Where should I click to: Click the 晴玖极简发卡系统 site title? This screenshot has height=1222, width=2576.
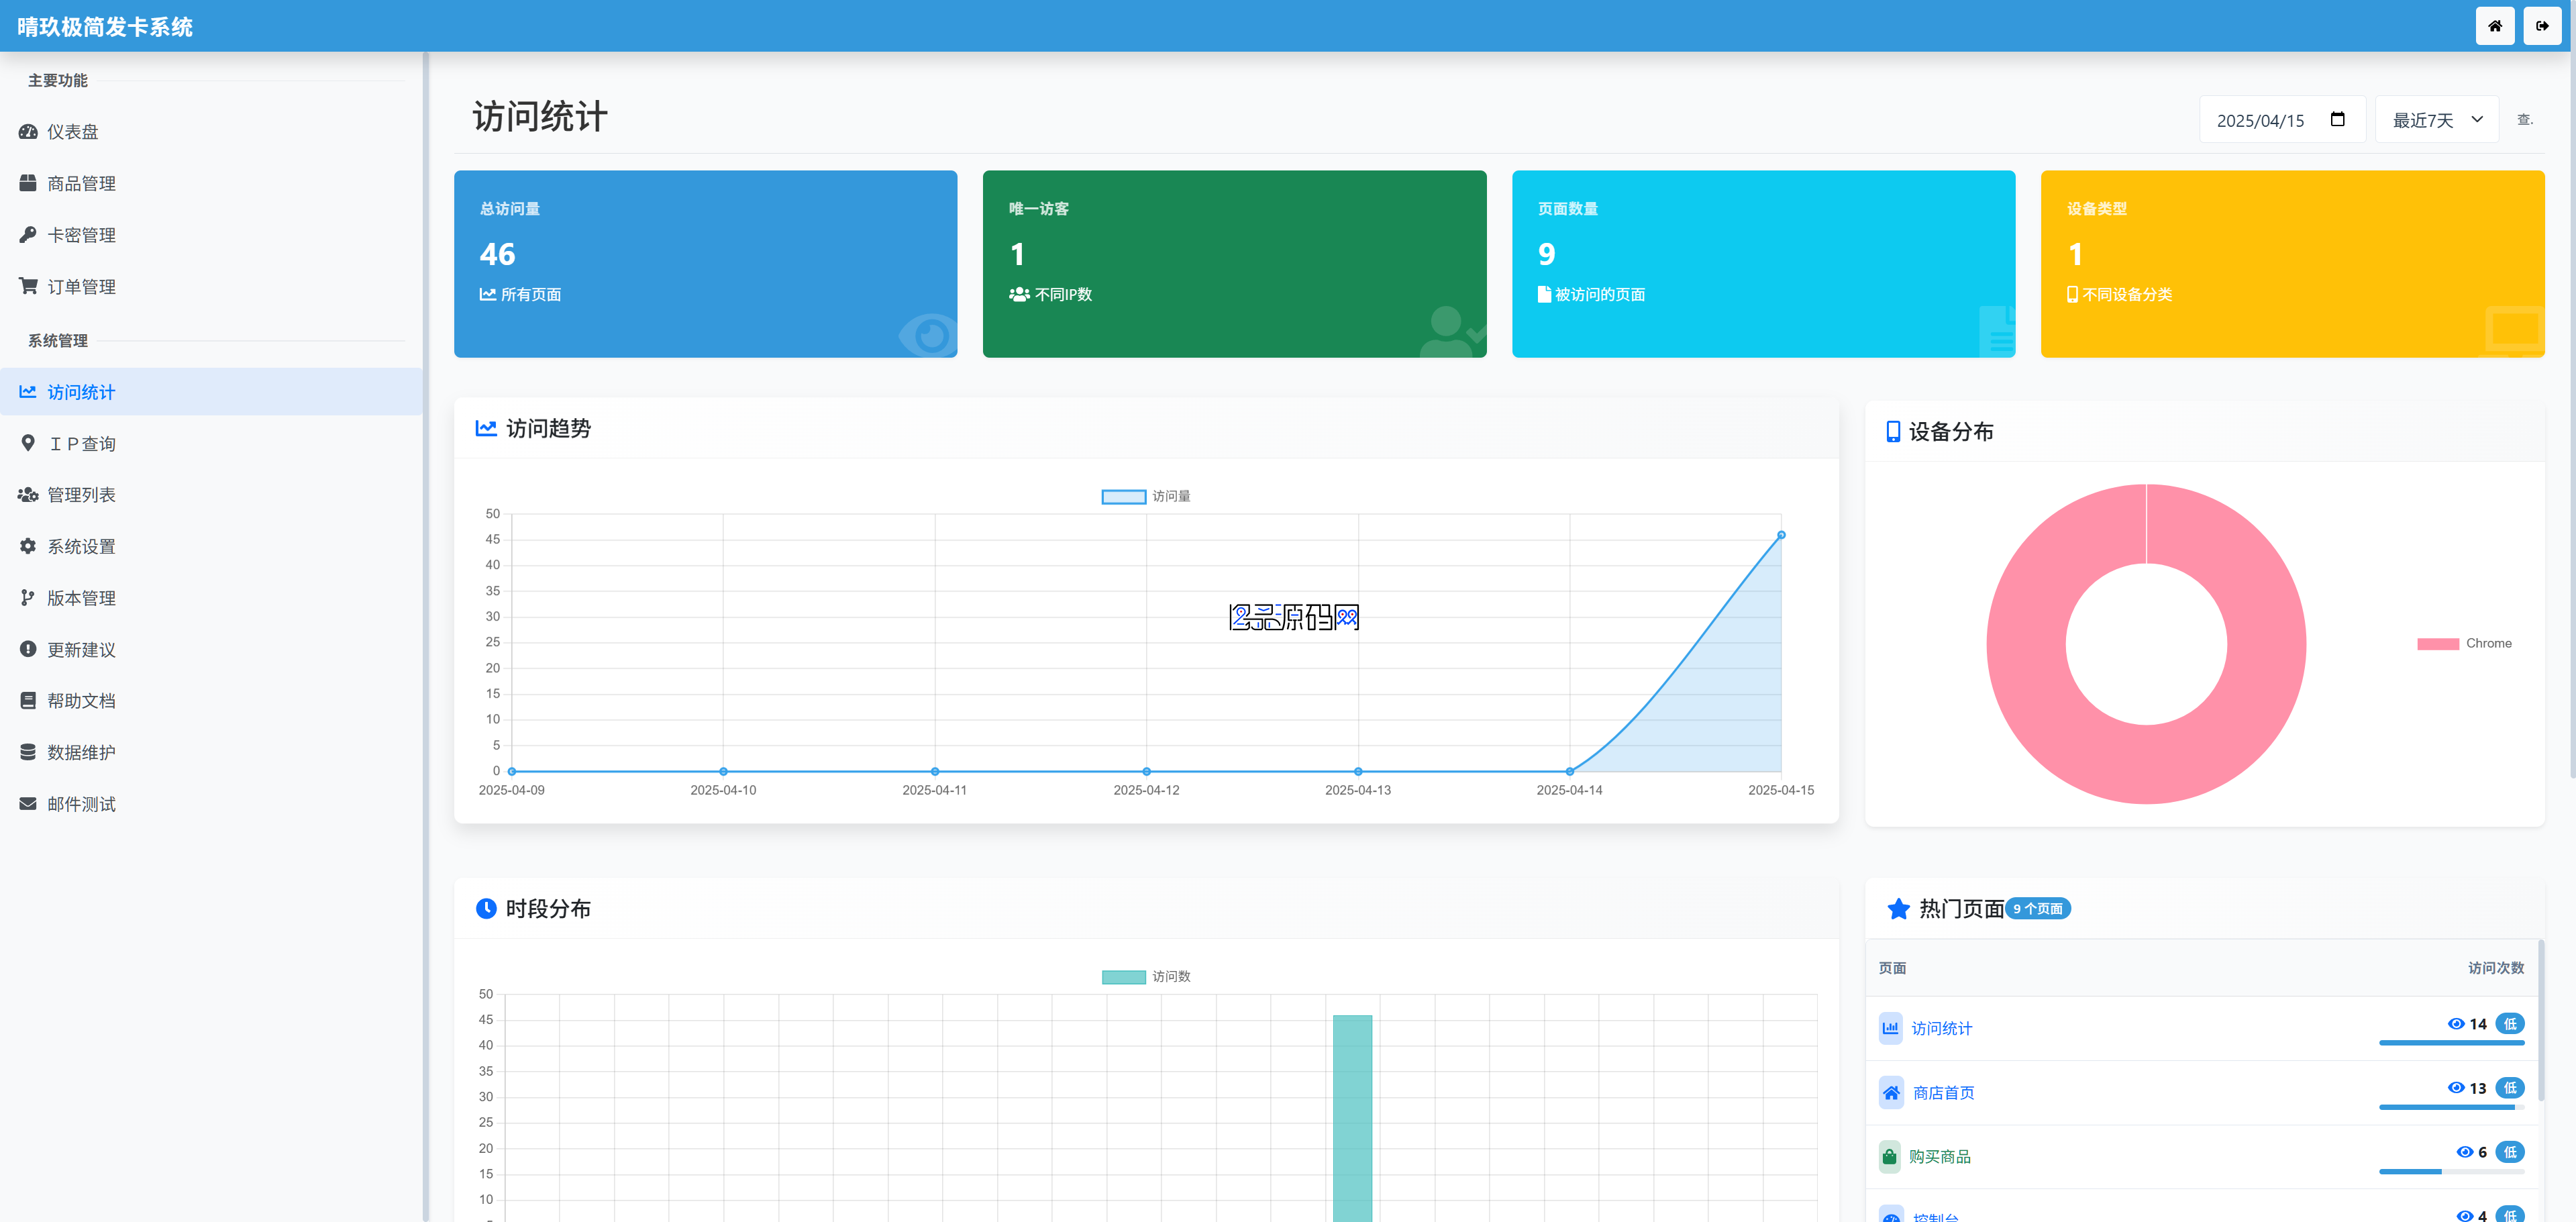(x=105, y=27)
